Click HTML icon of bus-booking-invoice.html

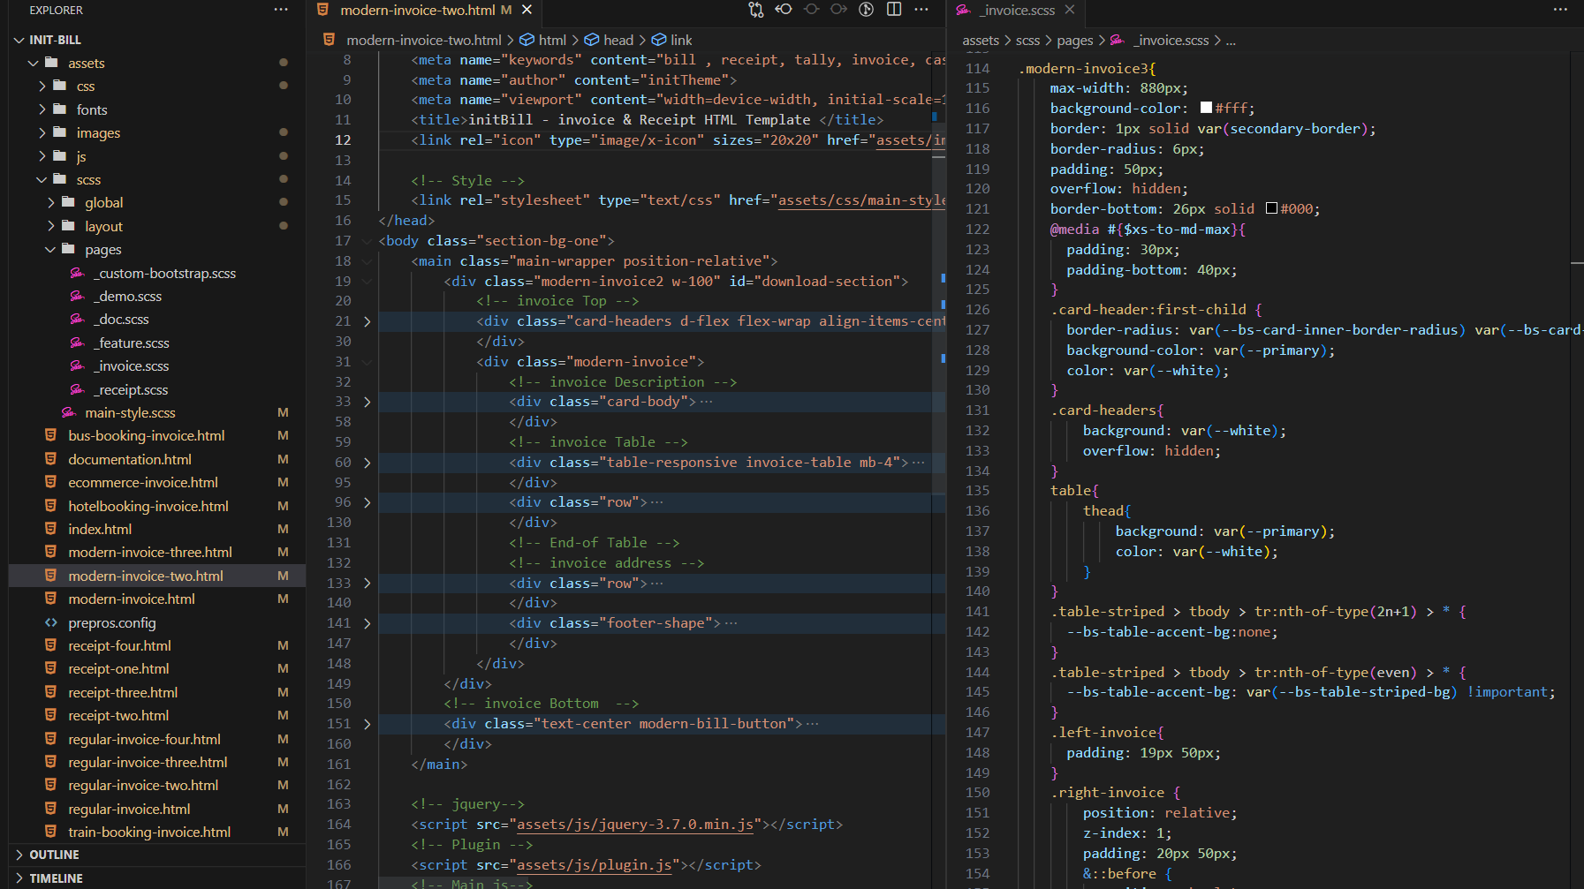click(51, 435)
